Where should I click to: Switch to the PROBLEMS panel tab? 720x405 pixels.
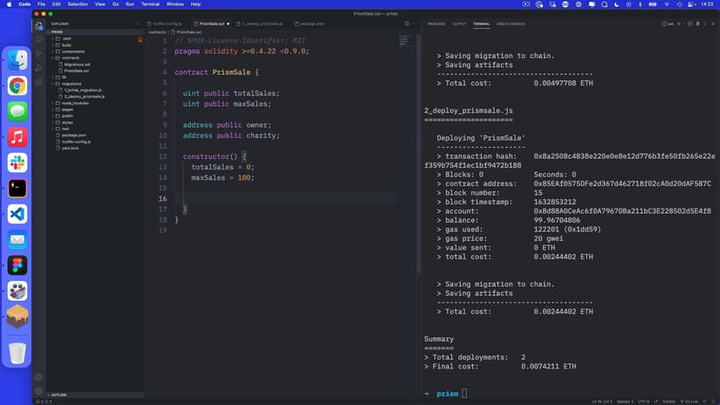point(436,23)
